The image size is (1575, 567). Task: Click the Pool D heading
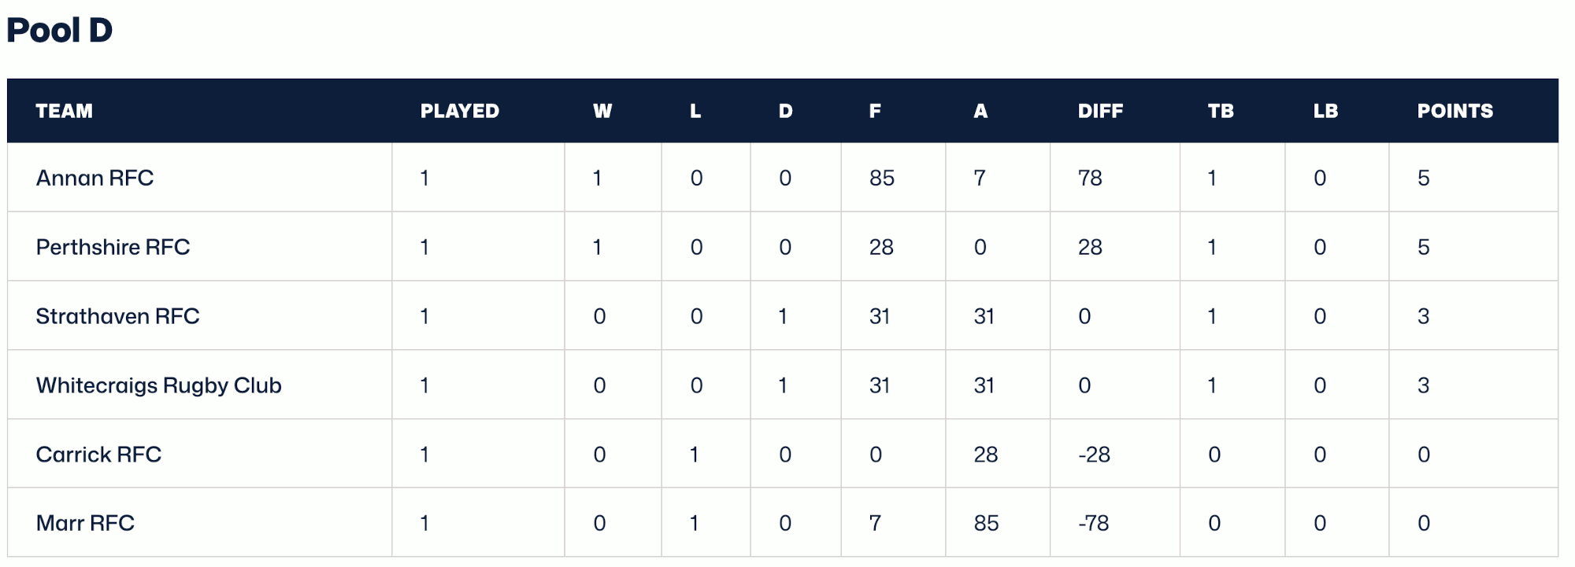pyautogui.click(x=60, y=31)
